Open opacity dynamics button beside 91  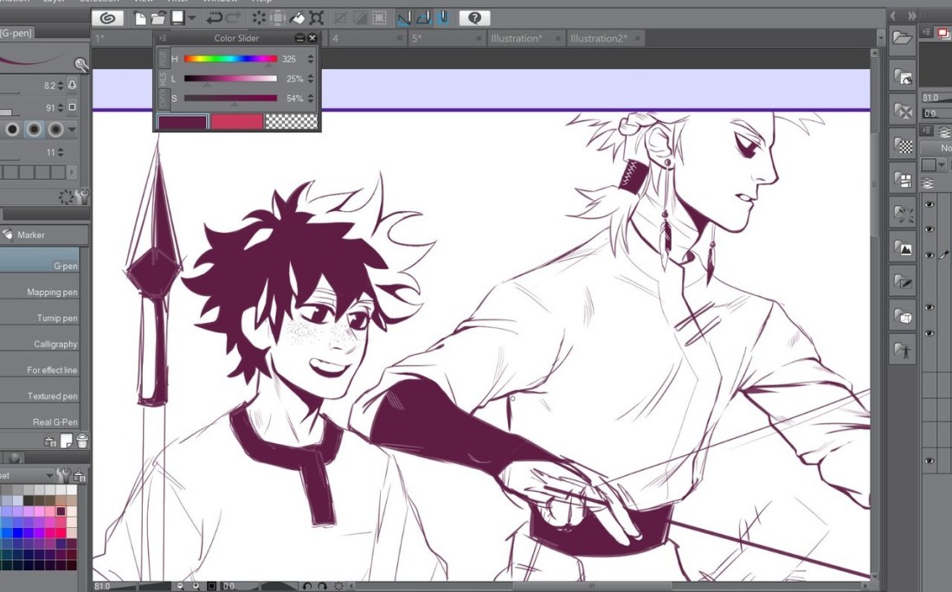(72, 107)
